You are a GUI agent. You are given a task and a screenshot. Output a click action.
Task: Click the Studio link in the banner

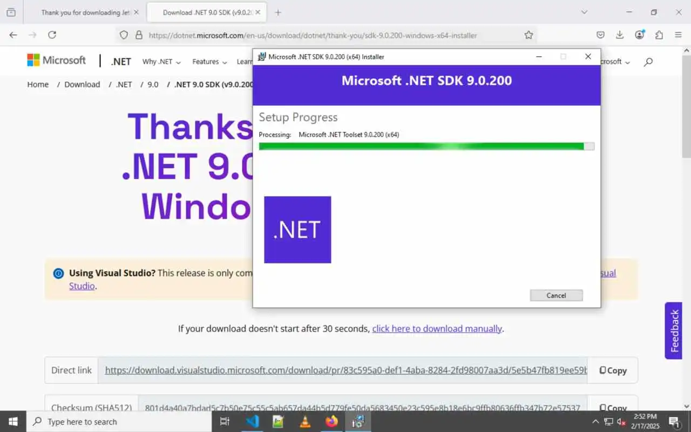tap(82, 286)
